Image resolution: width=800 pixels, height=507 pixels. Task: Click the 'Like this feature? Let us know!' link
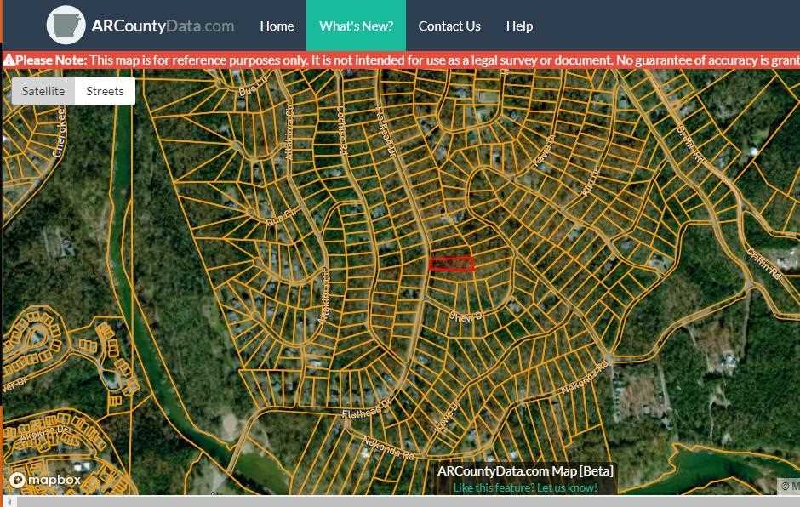[525, 487]
